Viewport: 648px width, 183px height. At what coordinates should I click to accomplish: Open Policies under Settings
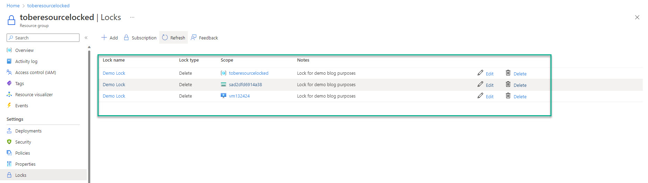(x=23, y=153)
